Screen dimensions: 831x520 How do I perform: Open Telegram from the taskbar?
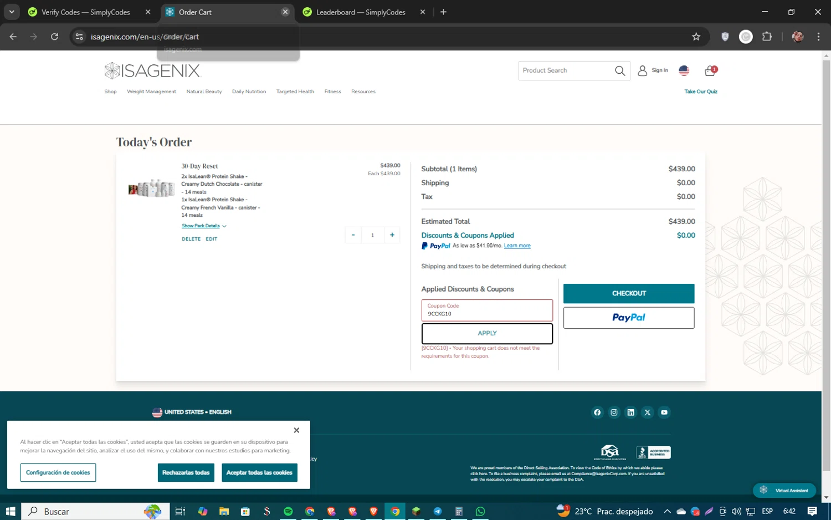click(x=438, y=512)
